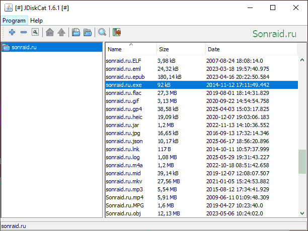
Task: Select the sonraid.ru.log file row
Action: pos(202,157)
